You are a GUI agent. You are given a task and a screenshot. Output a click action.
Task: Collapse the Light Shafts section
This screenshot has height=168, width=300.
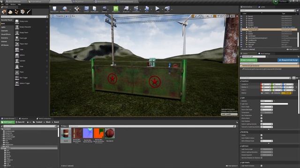240,162
